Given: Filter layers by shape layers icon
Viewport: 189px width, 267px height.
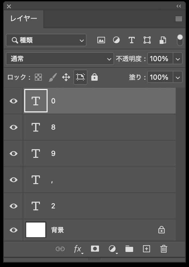Looking at the screenshot, I should pyautogui.click(x=147, y=40).
